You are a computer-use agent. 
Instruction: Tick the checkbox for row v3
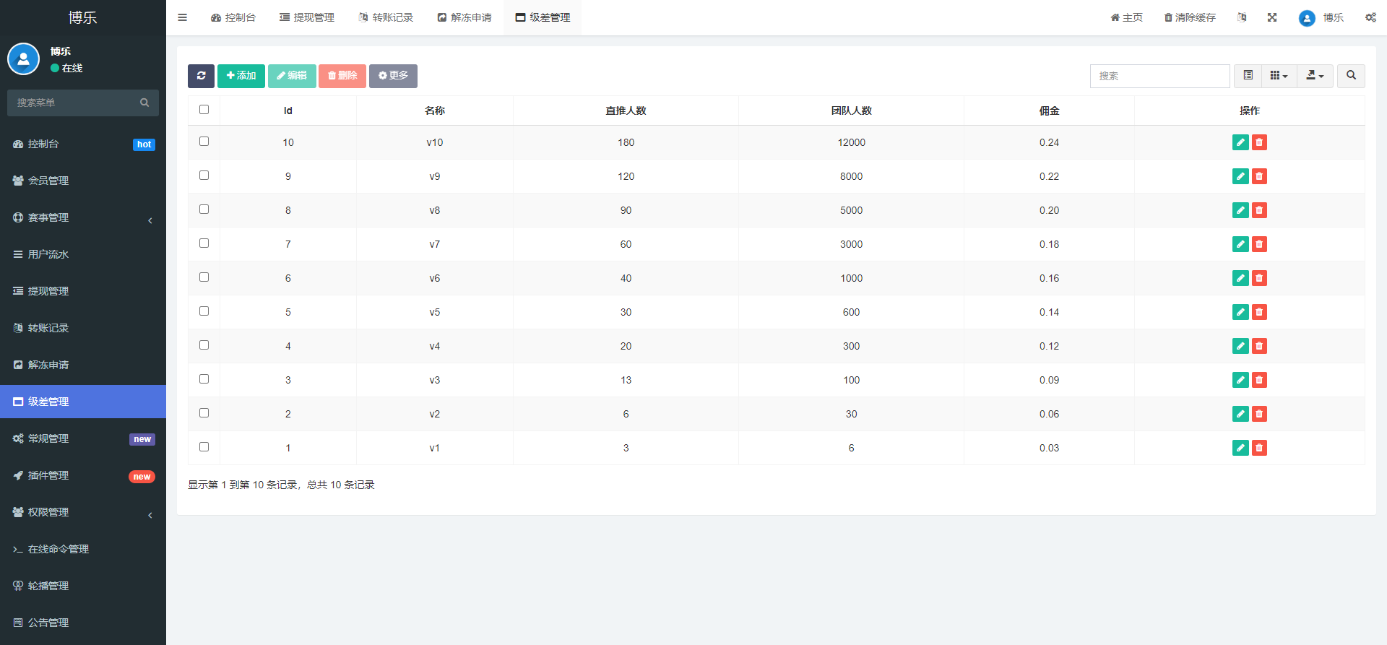[x=204, y=379]
